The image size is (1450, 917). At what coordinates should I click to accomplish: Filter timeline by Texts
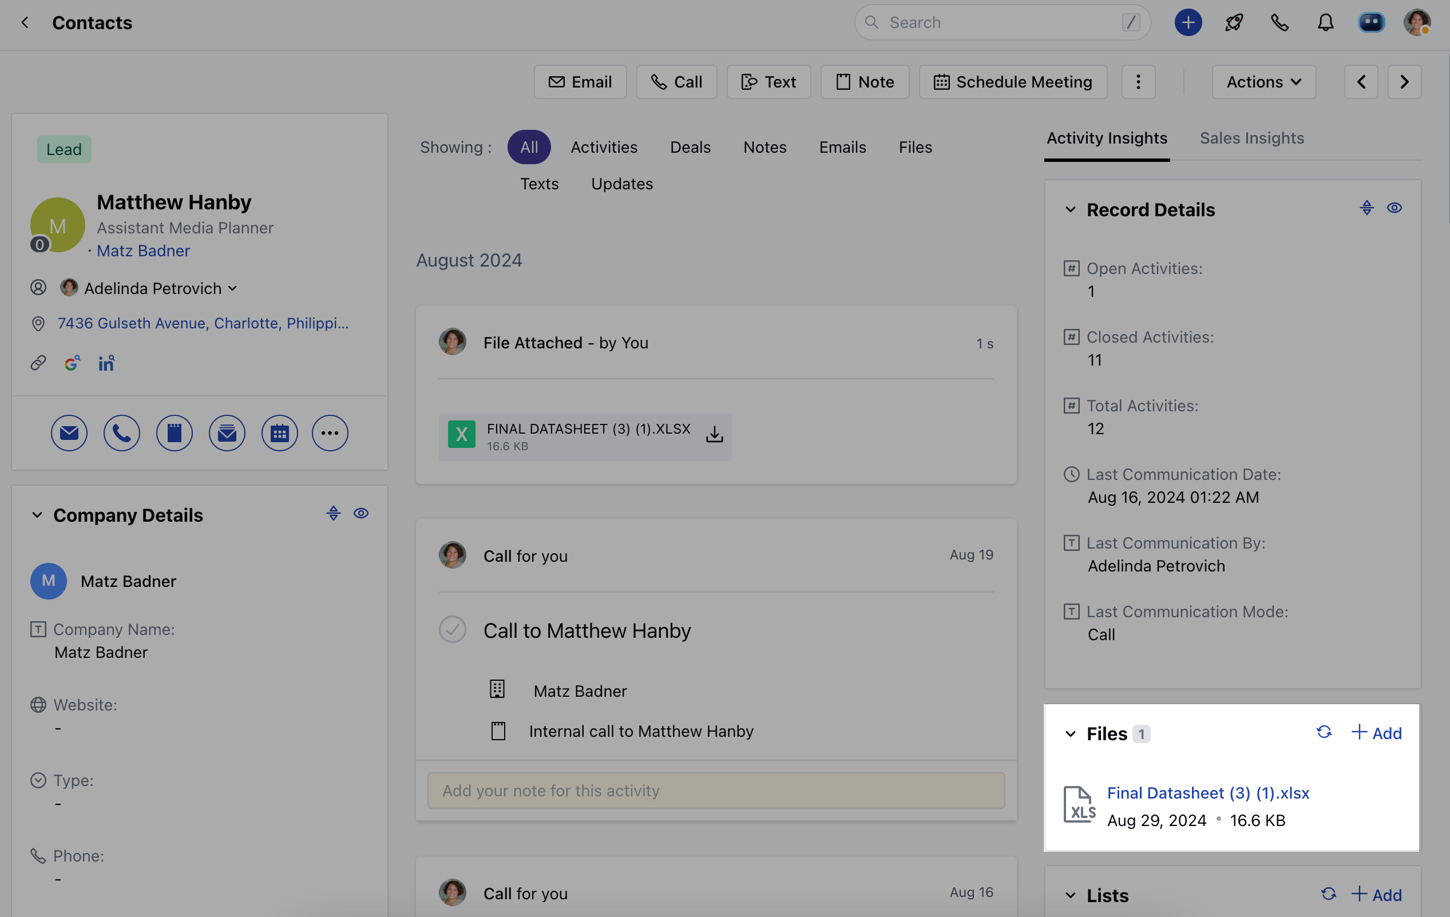540,184
